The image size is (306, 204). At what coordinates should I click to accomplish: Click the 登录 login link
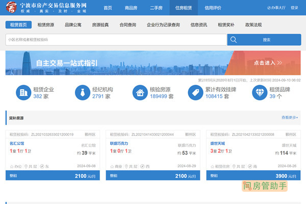pyautogui.click(x=294, y=8)
